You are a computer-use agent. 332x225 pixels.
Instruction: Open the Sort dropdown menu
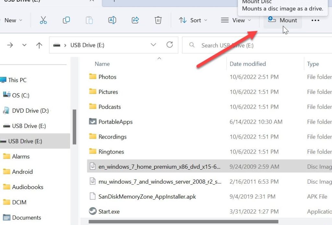(194, 20)
